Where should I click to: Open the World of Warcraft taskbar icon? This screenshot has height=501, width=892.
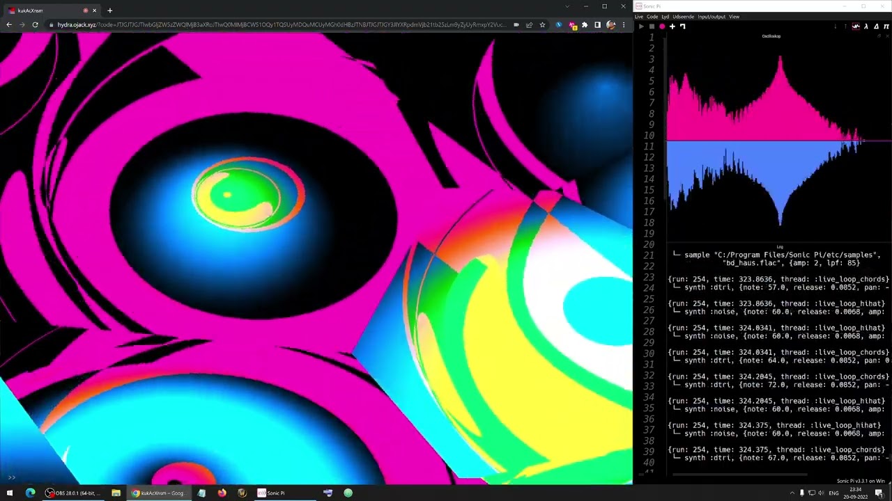[x=242, y=493]
